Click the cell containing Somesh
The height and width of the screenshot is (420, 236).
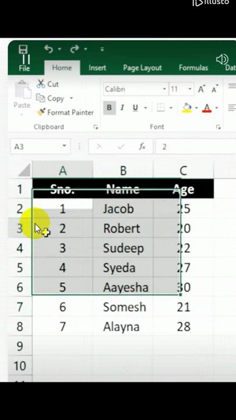click(123, 307)
